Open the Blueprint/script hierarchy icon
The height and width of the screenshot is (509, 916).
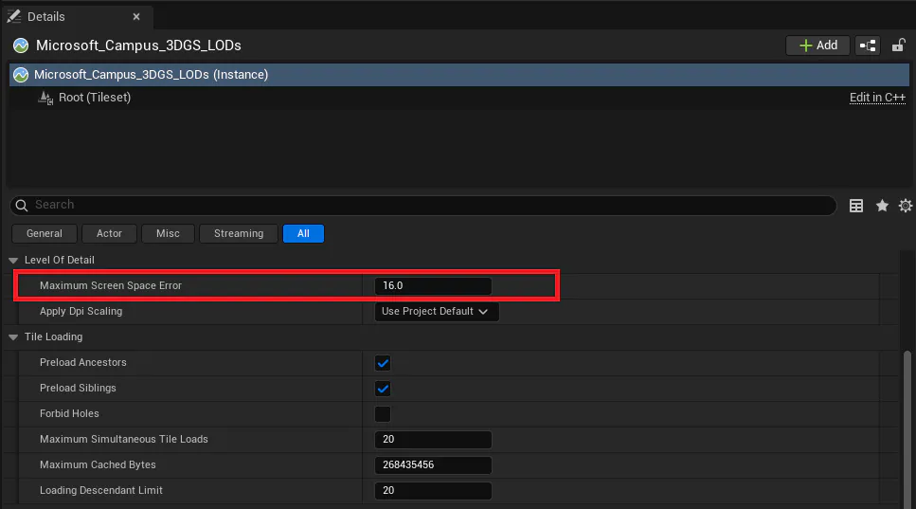868,45
